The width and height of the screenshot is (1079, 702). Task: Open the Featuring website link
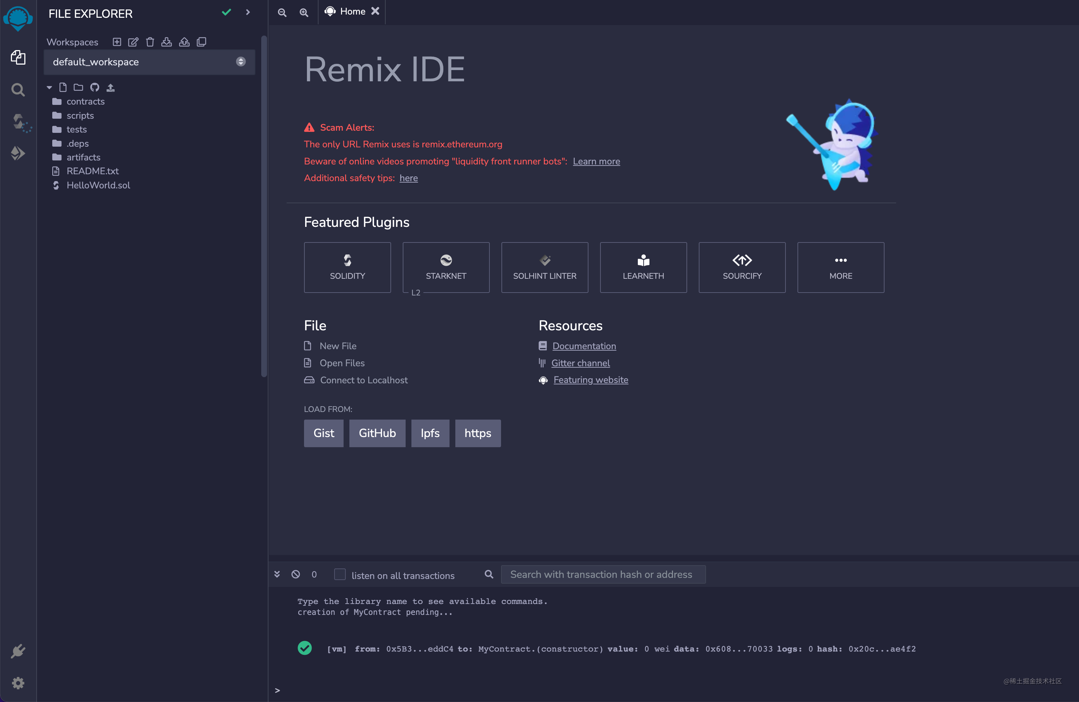pyautogui.click(x=590, y=380)
